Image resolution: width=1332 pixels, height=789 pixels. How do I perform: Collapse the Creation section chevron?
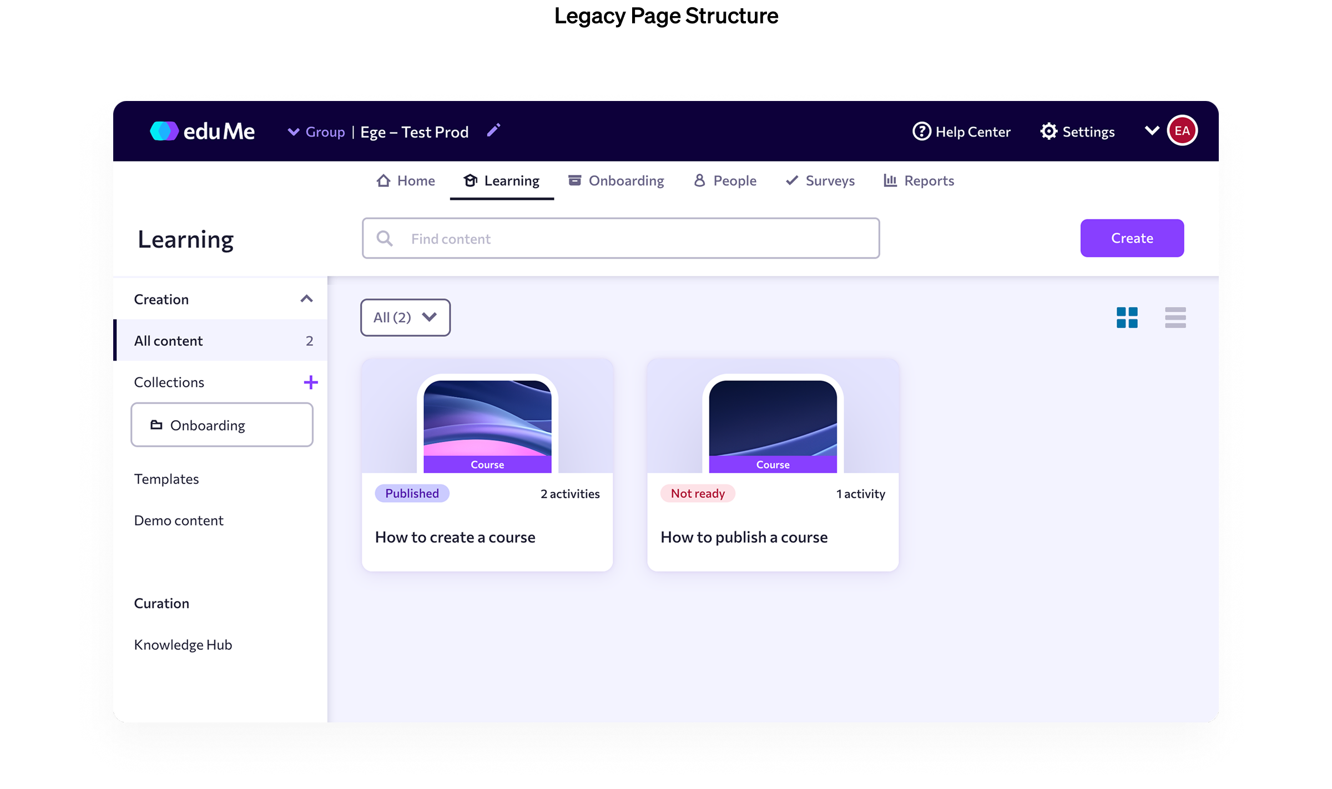click(x=306, y=299)
